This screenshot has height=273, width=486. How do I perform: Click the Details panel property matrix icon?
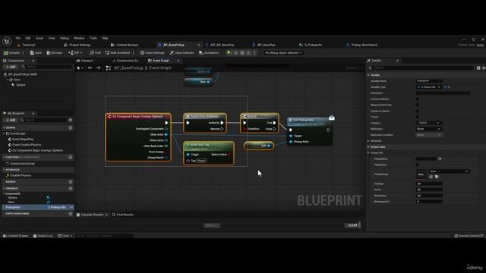tap(478, 67)
